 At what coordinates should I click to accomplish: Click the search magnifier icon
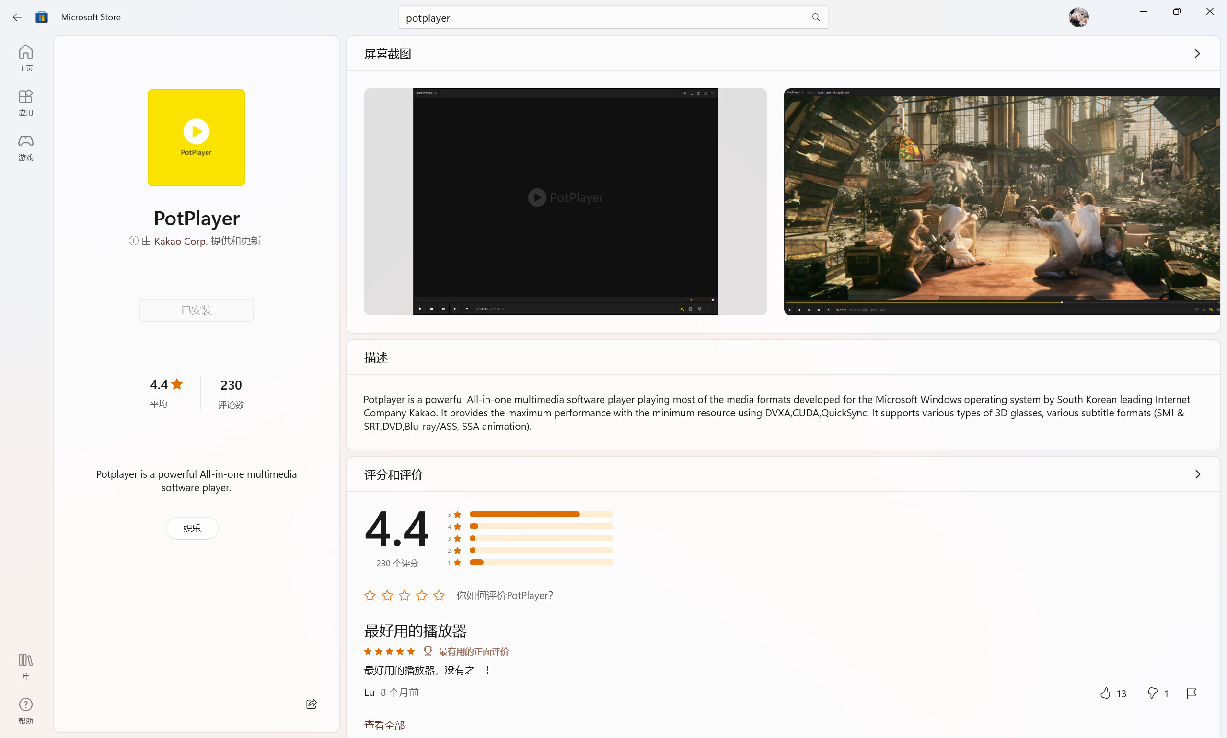click(816, 17)
